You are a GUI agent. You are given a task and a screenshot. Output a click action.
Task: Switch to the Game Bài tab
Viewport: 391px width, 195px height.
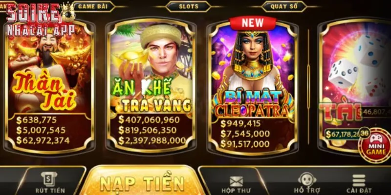93,6
